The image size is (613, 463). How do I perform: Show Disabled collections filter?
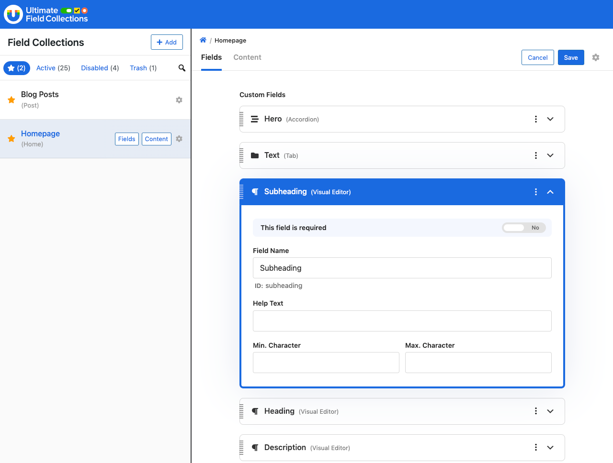point(100,68)
